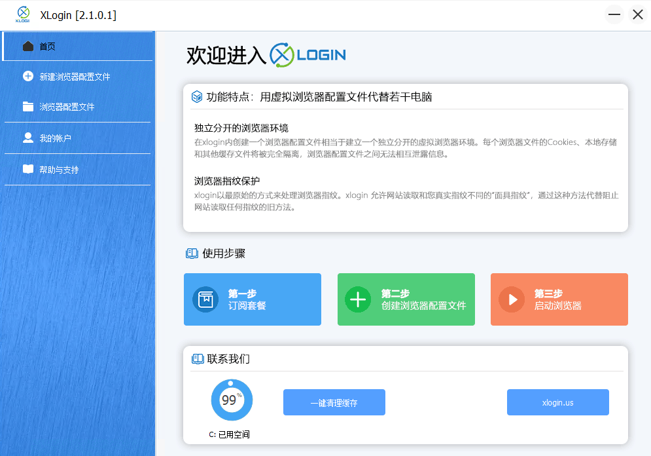
Task: Open 我的帐户 from the sidebar
Action: pos(55,138)
